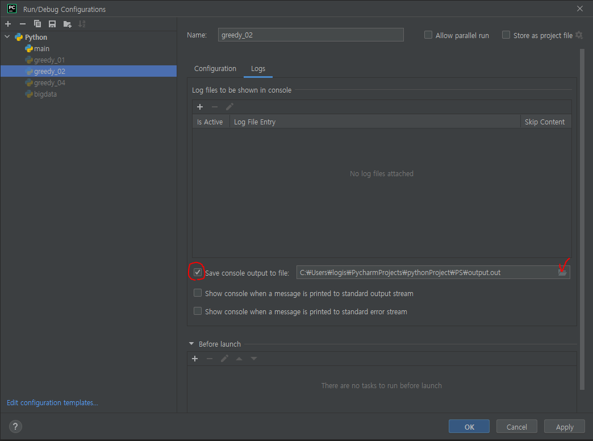Remove the before launch task
This screenshot has width=593, height=441.
210,359
